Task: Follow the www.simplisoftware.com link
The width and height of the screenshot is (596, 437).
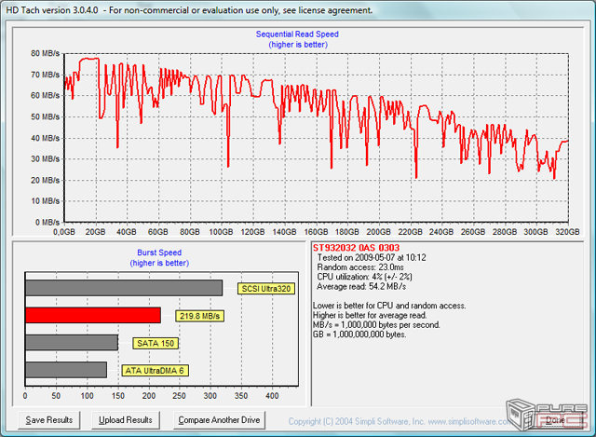Action: (x=469, y=421)
